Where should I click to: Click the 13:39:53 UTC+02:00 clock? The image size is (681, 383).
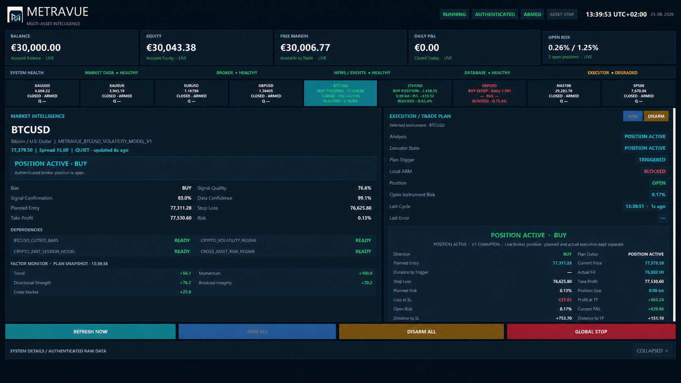[x=616, y=14]
